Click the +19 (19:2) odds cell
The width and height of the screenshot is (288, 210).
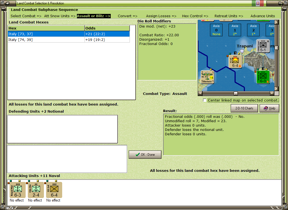click(x=107, y=40)
